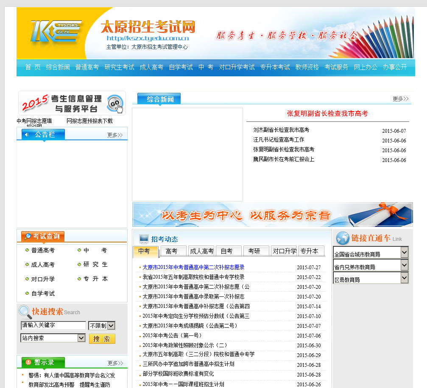427x388 pixels.
Task: Open the 对口升学 tab in 招考动态
Action: (x=284, y=251)
